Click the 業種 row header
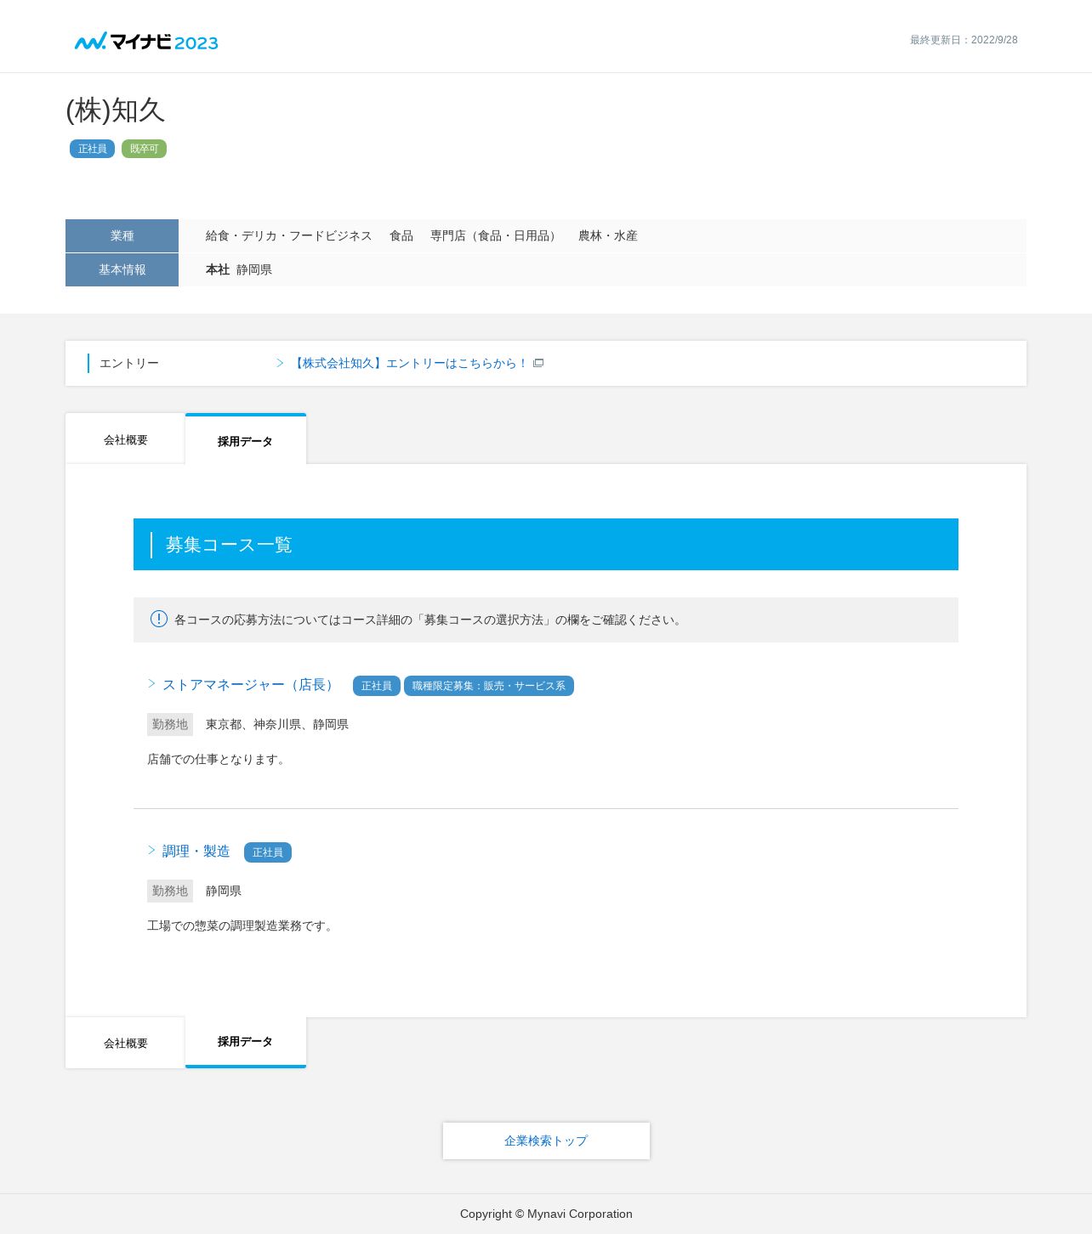Viewport: 1092px width, 1234px height. click(x=122, y=235)
